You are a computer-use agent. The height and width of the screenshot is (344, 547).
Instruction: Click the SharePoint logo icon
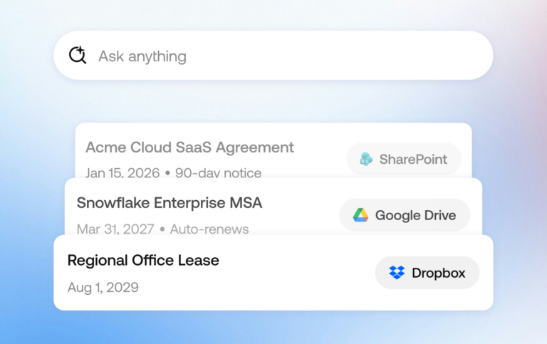click(x=366, y=159)
